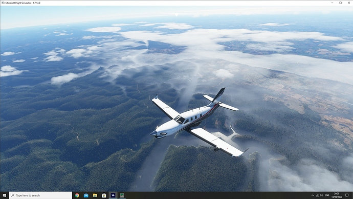Close the Microsoft Flight Simulator window

[349, 3]
